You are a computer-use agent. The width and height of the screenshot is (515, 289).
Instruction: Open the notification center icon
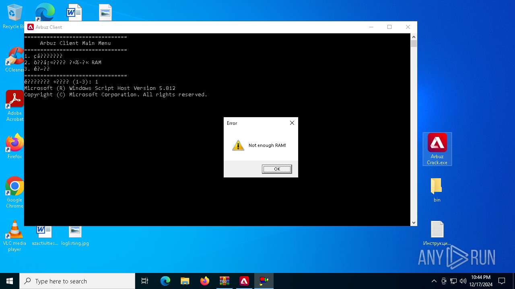click(502, 281)
